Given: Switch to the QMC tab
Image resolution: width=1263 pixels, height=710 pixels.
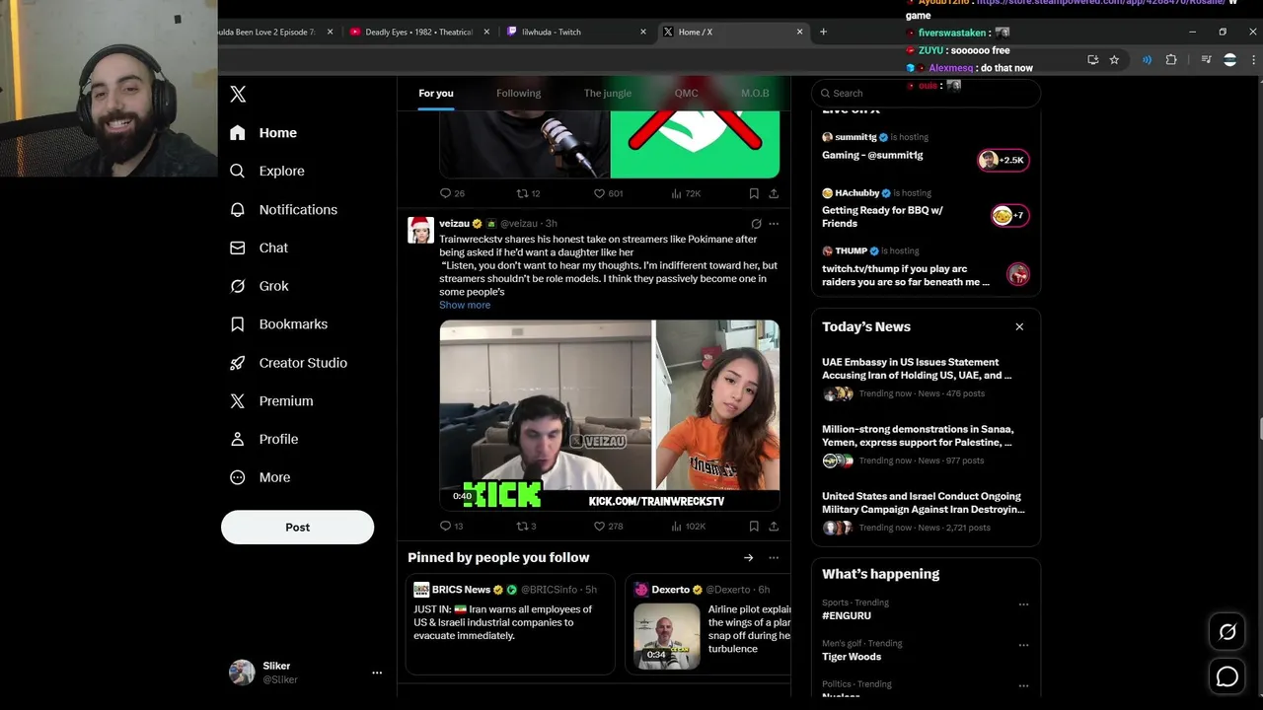Looking at the screenshot, I should tap(686, 93).
